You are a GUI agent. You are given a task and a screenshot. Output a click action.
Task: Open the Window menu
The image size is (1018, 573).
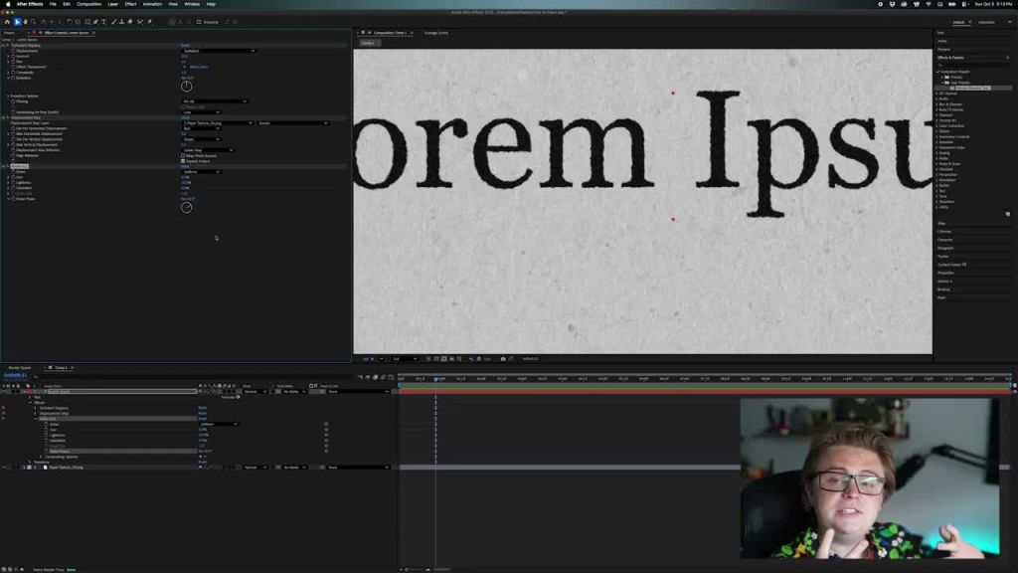point(192,4)
